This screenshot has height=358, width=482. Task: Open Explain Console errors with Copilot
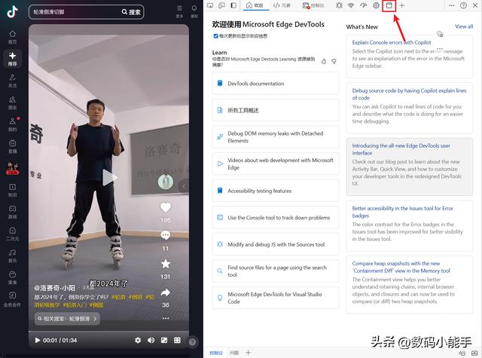(x=392, y=42)
